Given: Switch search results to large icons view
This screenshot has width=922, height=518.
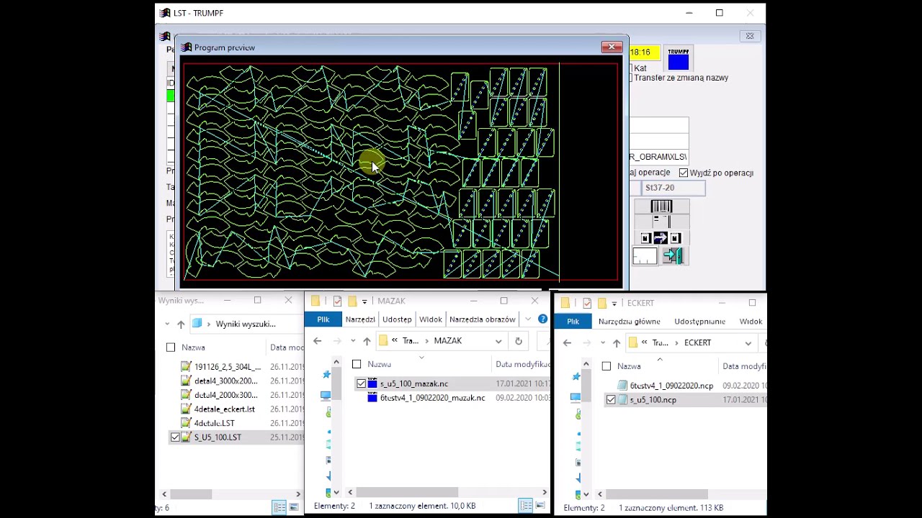Looking at the screenshot, I should [x=293, y=508].
